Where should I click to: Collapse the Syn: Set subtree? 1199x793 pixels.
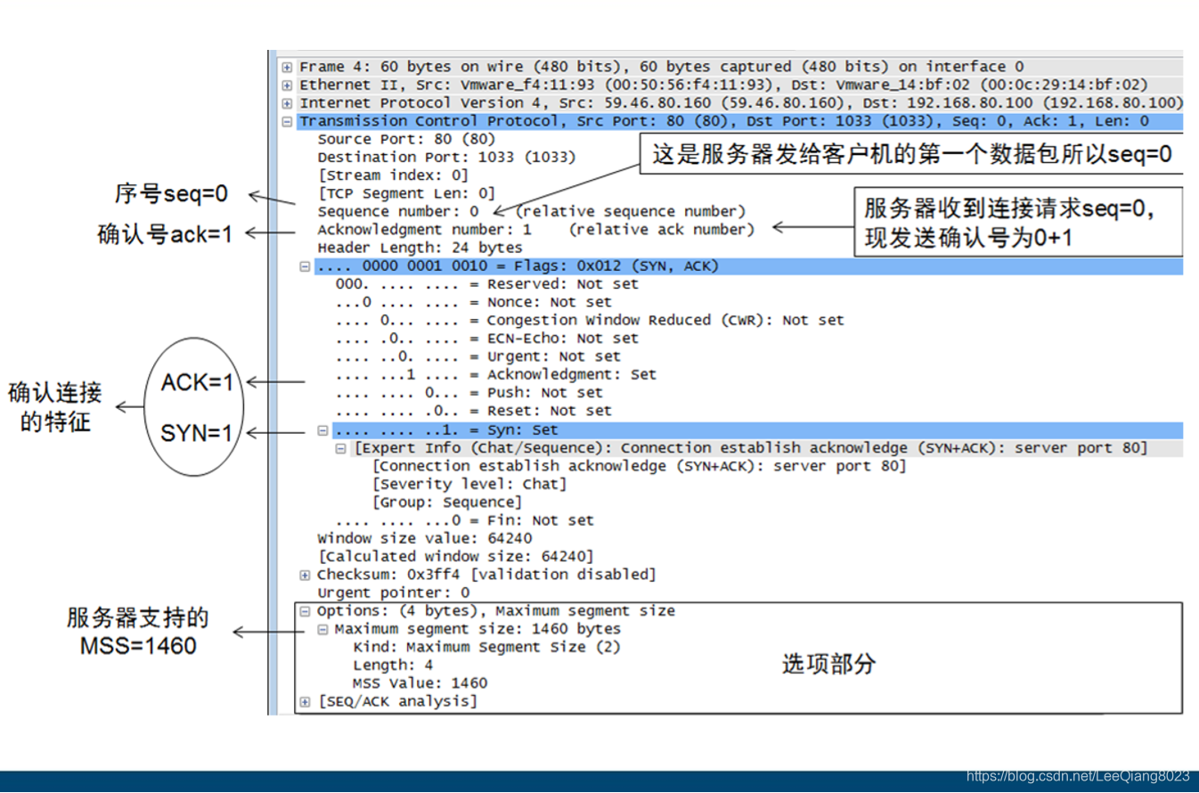323,430
